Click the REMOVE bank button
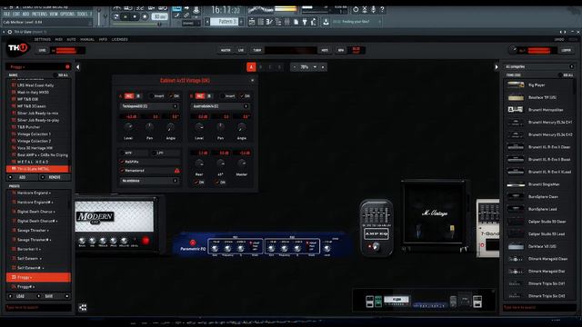The width and height of the screenshot is (582, 327). (55, 177)
